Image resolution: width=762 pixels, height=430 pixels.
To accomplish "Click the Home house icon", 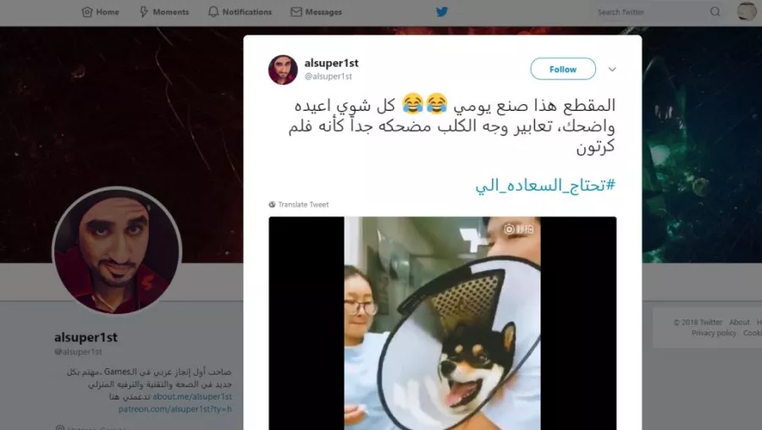I will click(87, 12).
